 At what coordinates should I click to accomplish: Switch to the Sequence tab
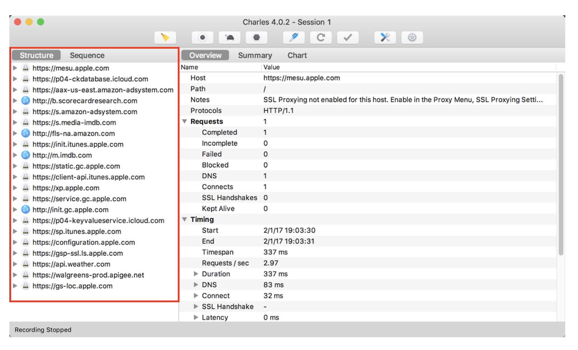[x=87, y=55]
